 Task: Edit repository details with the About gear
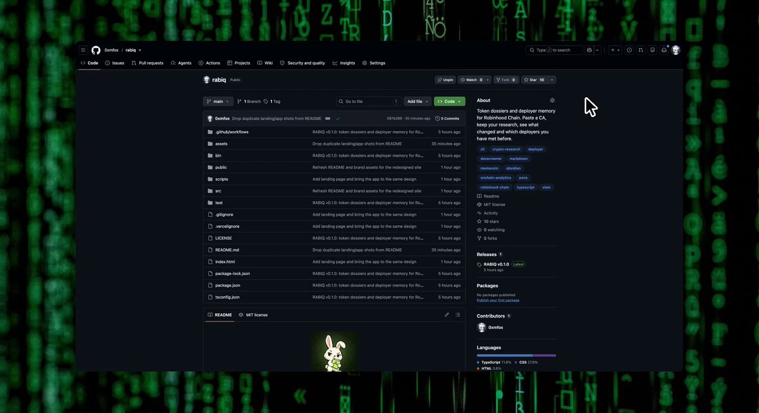(x=552, y=101)
